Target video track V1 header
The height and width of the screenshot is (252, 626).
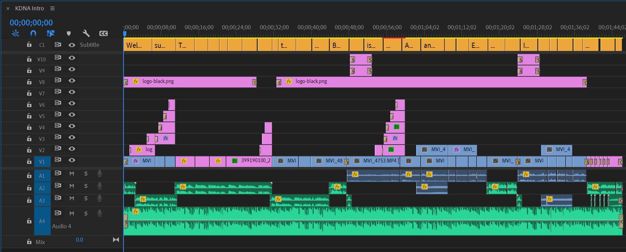coord(42,161)
